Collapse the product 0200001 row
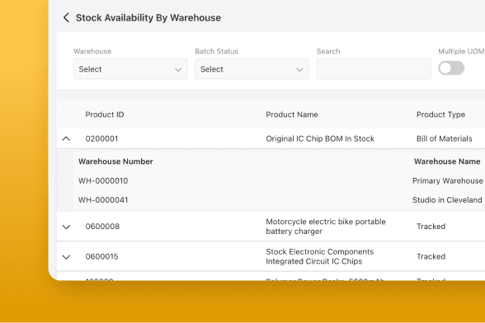 (66, 138)
